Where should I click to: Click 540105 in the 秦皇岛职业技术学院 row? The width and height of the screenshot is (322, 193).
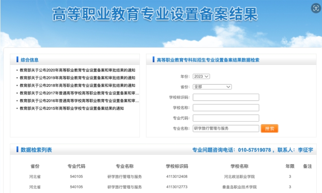pos(76,187)
